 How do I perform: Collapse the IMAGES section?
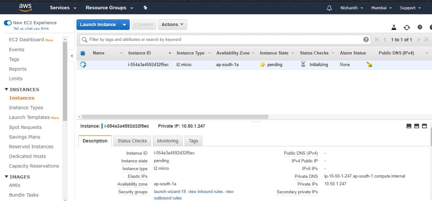(x=6, y=177)
